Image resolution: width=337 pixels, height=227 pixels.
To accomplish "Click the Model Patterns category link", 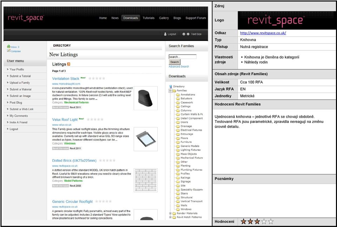I will [73, 181].
